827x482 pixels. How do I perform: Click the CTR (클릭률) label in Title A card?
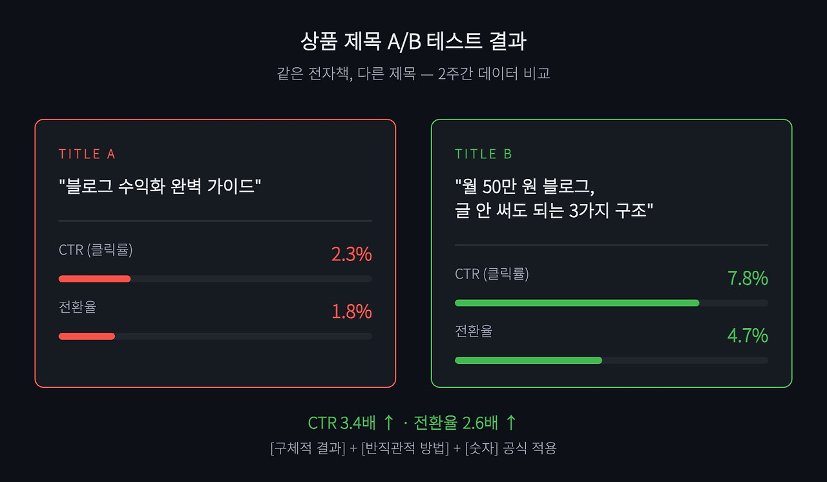[x=96, y=249]
